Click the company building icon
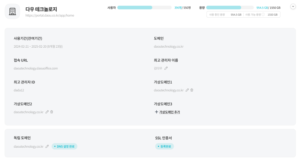The height and width of the screenshot is (160, 299). (12, 11)
